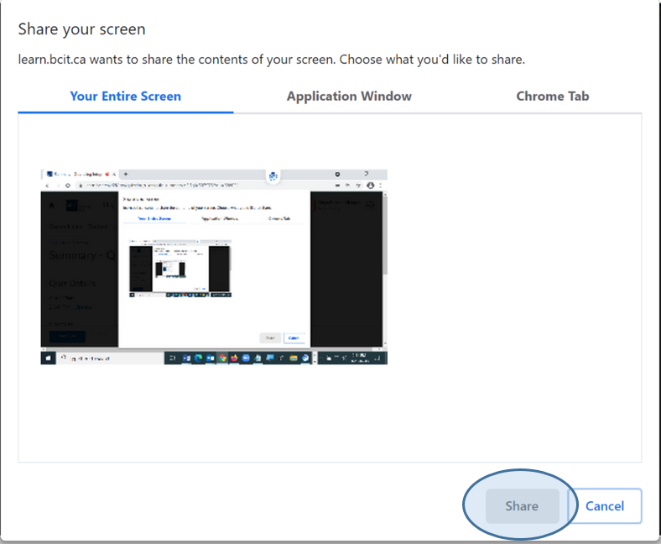
Task: Click the reload icon in the previewed browser
Action: (66, 185)
